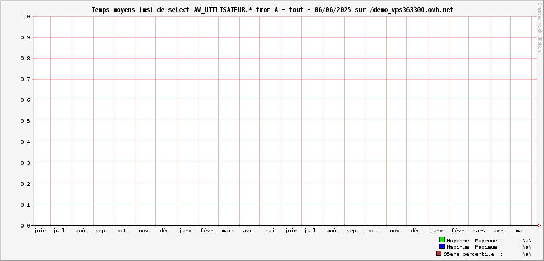Click the blue Maximum legend swatch
Viewport: 544px width, 261px height.
441,246
